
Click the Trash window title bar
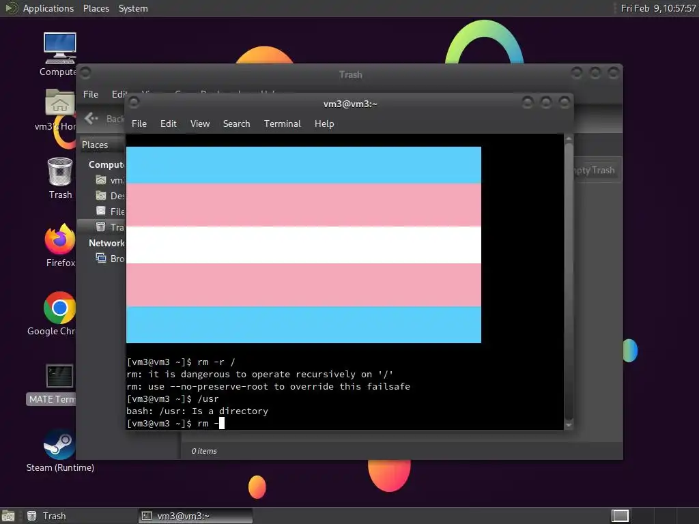pyautogui.click(x=350, y=74)
